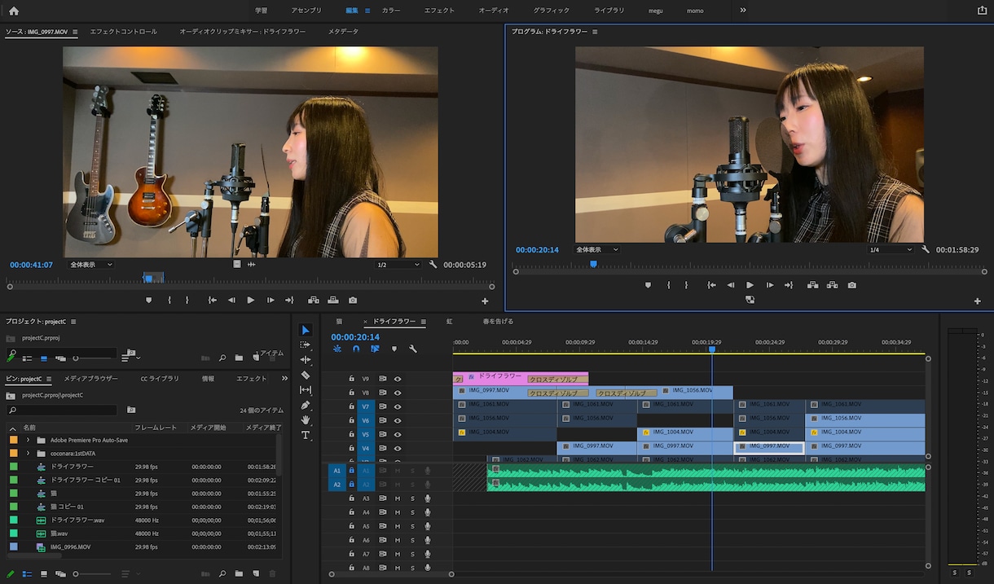Select the Track Select Forward tool

pyautogui.click(x=306, y=345)
